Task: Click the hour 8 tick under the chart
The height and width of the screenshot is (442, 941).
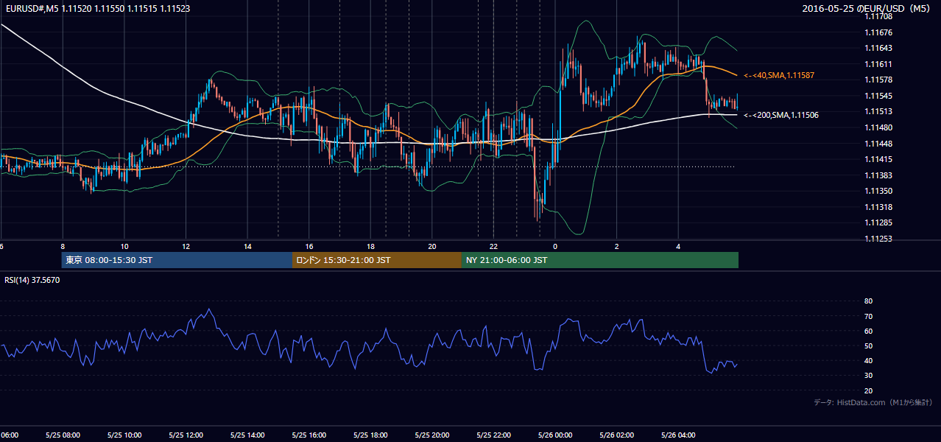Action: point(63,247)
